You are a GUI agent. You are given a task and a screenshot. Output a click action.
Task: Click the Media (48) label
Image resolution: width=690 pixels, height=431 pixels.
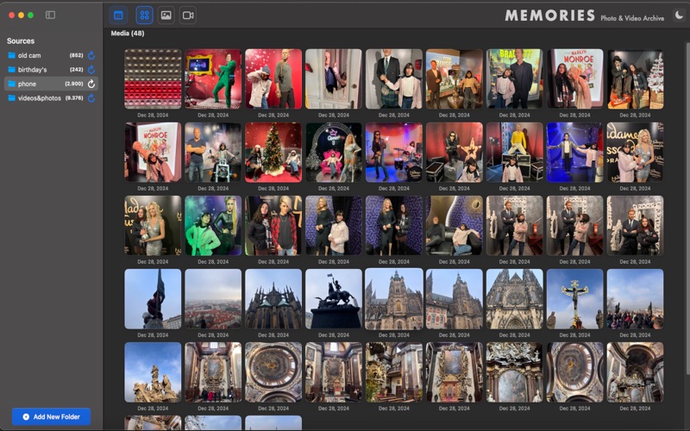pyautogui.click(x=128, y=33)
